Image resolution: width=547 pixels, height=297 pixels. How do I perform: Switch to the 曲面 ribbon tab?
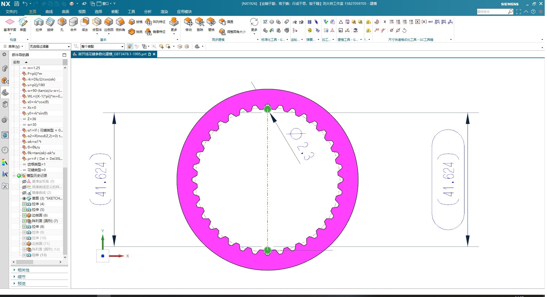[x=66, y=12]
